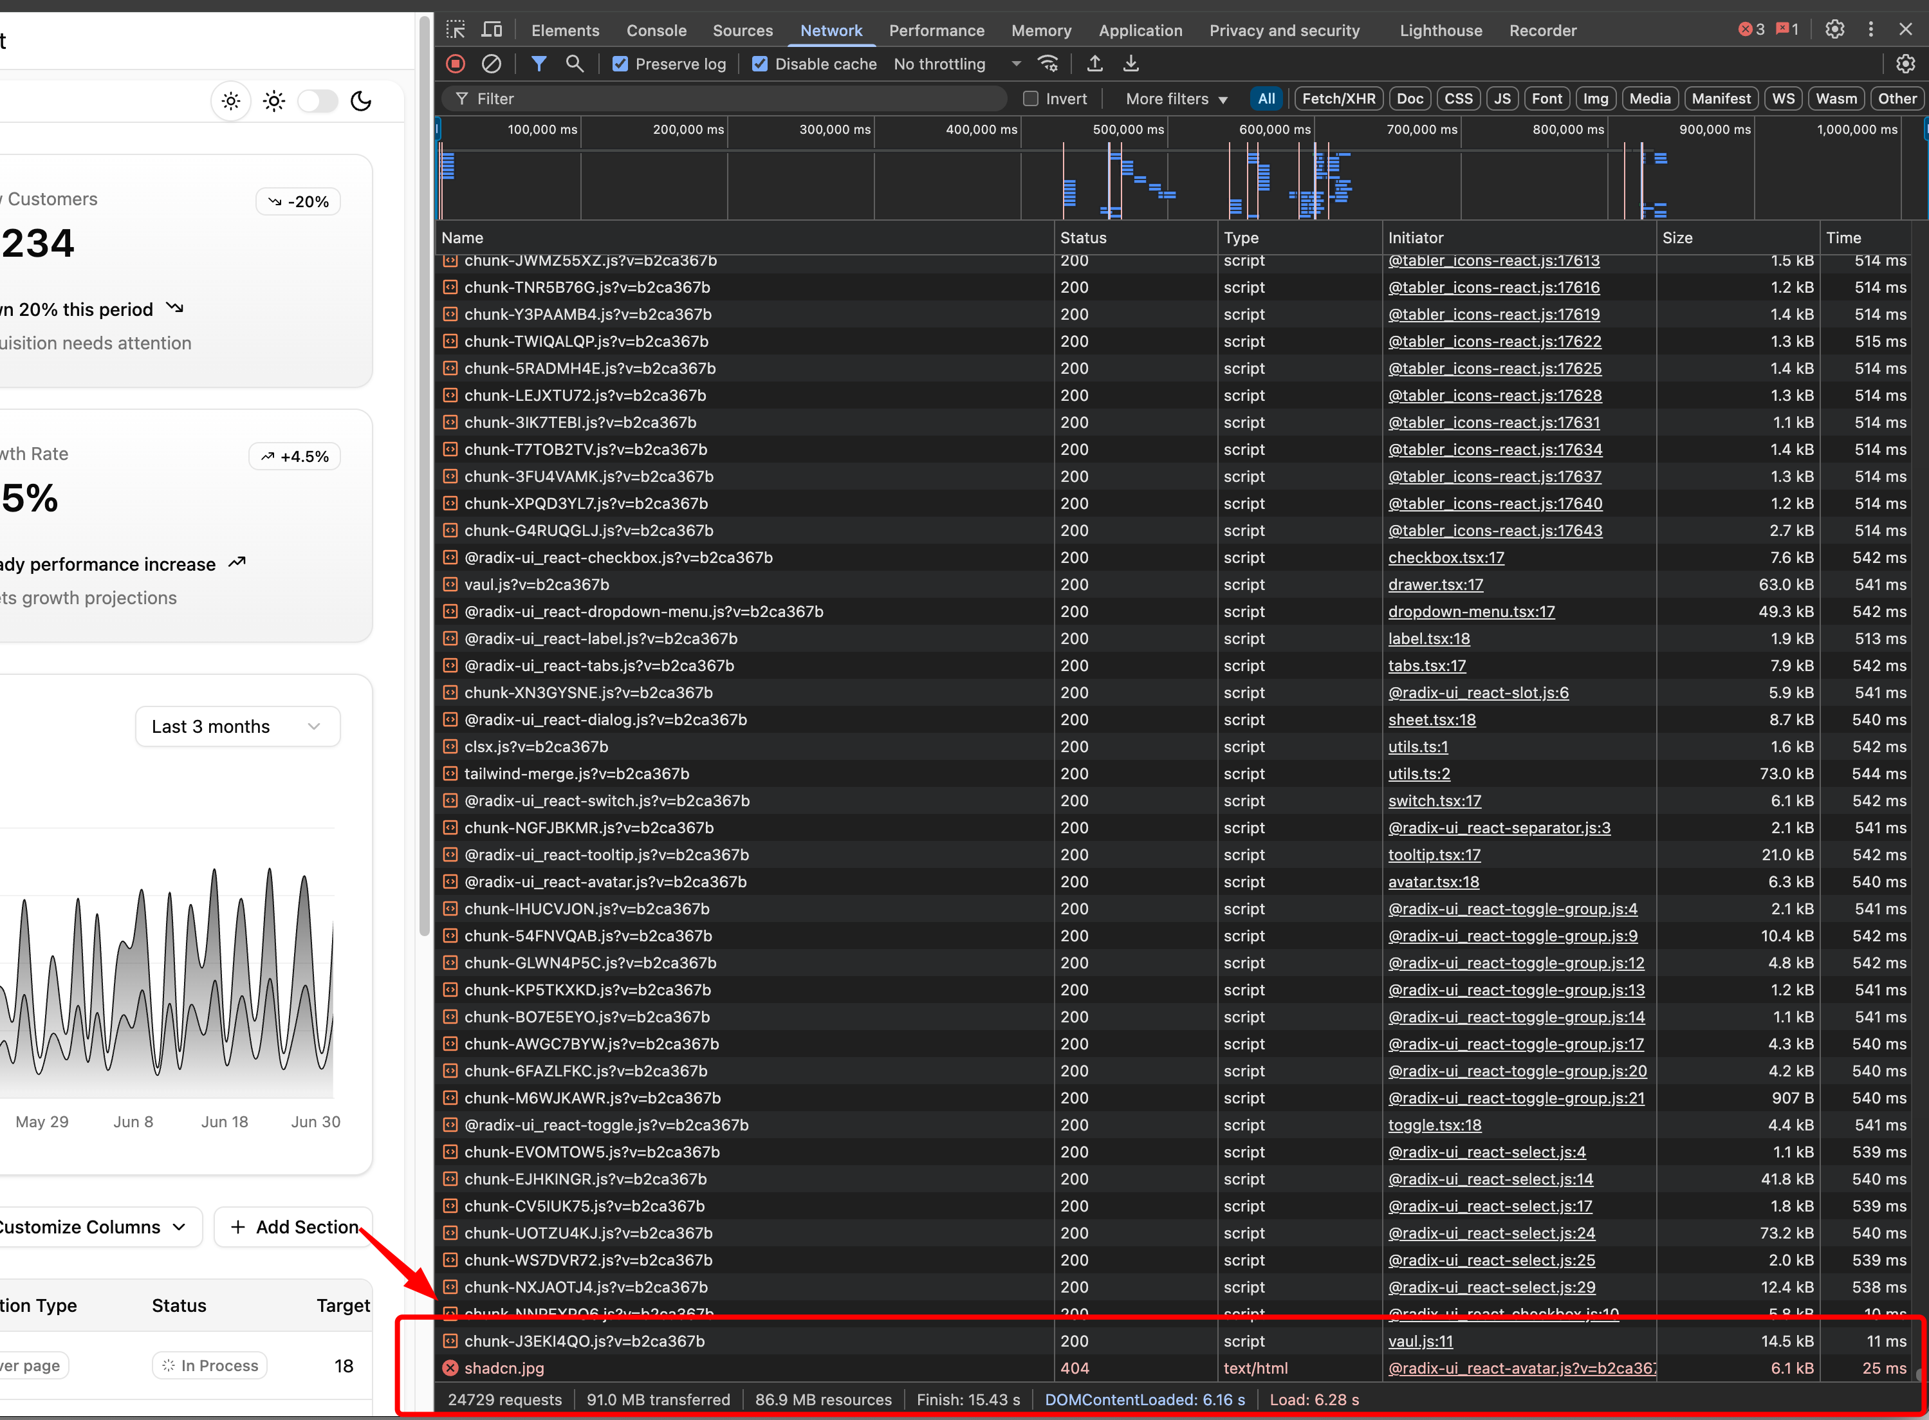Screen dimensions: 1929x1420
Task: Switch to the Console tab
Action: pyautogui.click(x=656, y=30)
